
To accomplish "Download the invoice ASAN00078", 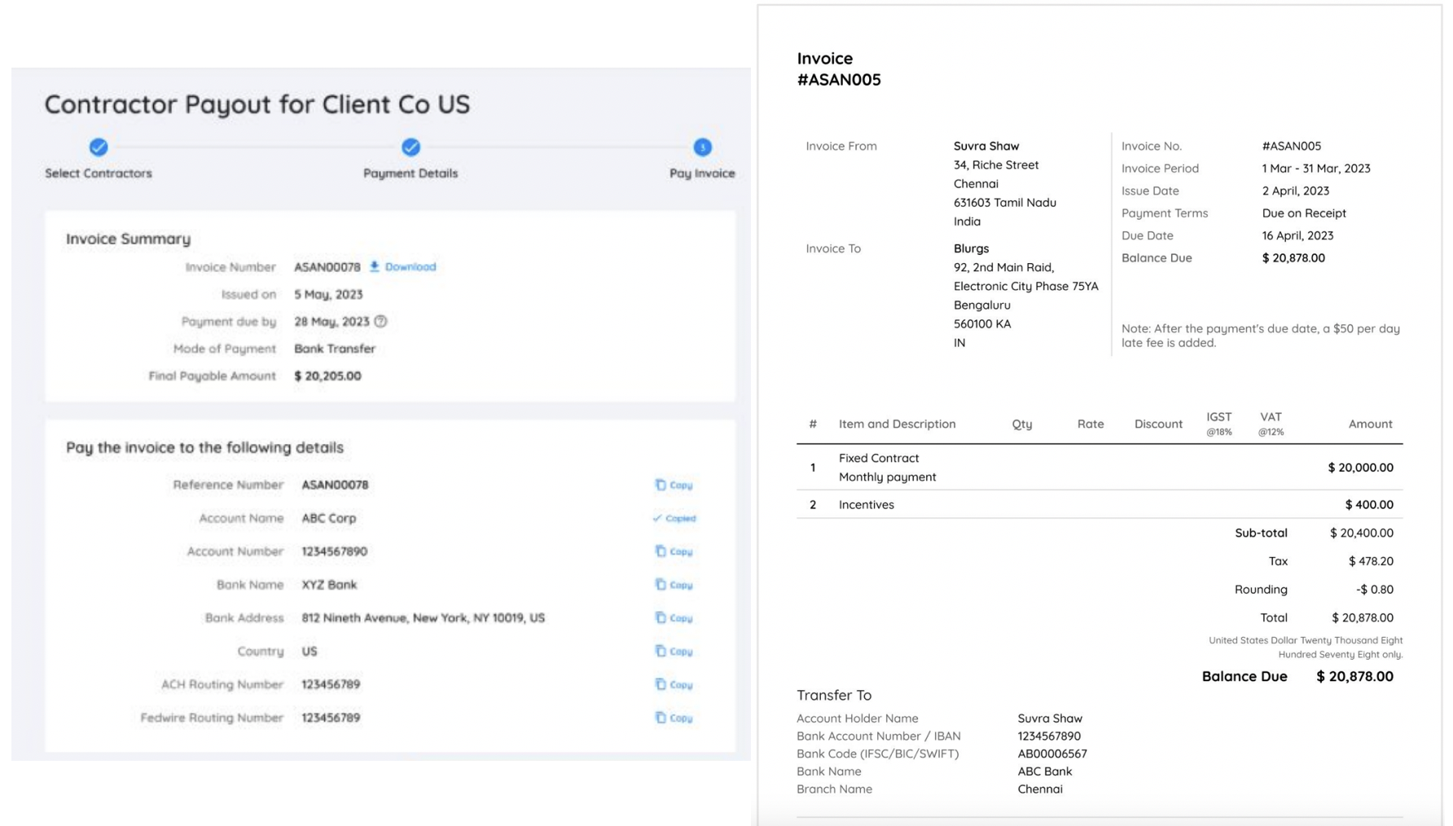I will click(x=403, y=267).
